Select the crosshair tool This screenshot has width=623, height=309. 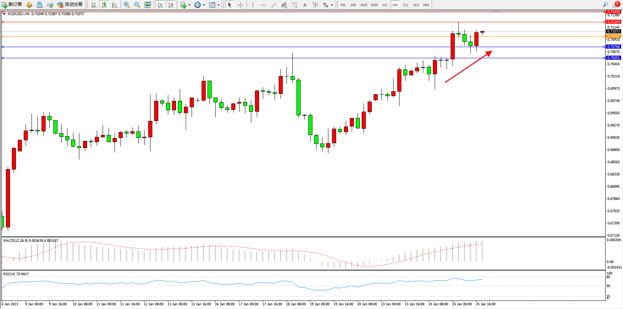point(240,5)
